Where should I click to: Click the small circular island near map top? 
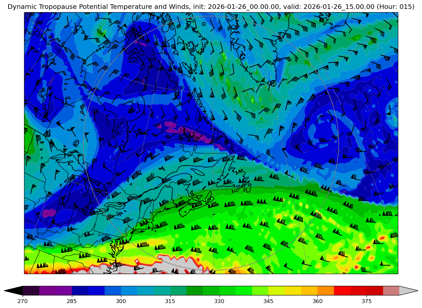coord(204,24)
